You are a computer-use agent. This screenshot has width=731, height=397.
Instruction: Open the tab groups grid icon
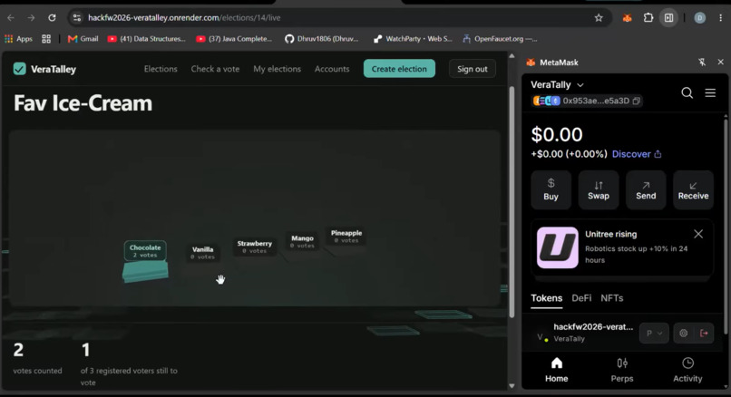point(46,39)
